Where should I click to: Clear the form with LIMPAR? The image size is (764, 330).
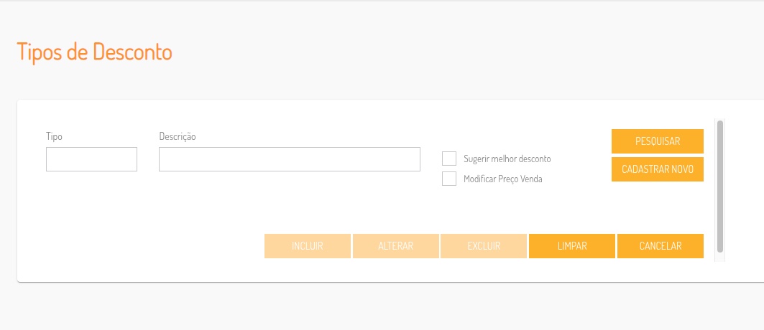572,246
